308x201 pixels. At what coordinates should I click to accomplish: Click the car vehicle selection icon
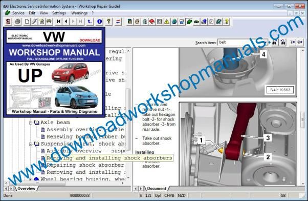tap(49, 22)
